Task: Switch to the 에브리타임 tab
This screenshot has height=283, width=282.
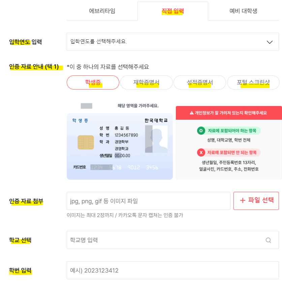Action: (102, 11)
